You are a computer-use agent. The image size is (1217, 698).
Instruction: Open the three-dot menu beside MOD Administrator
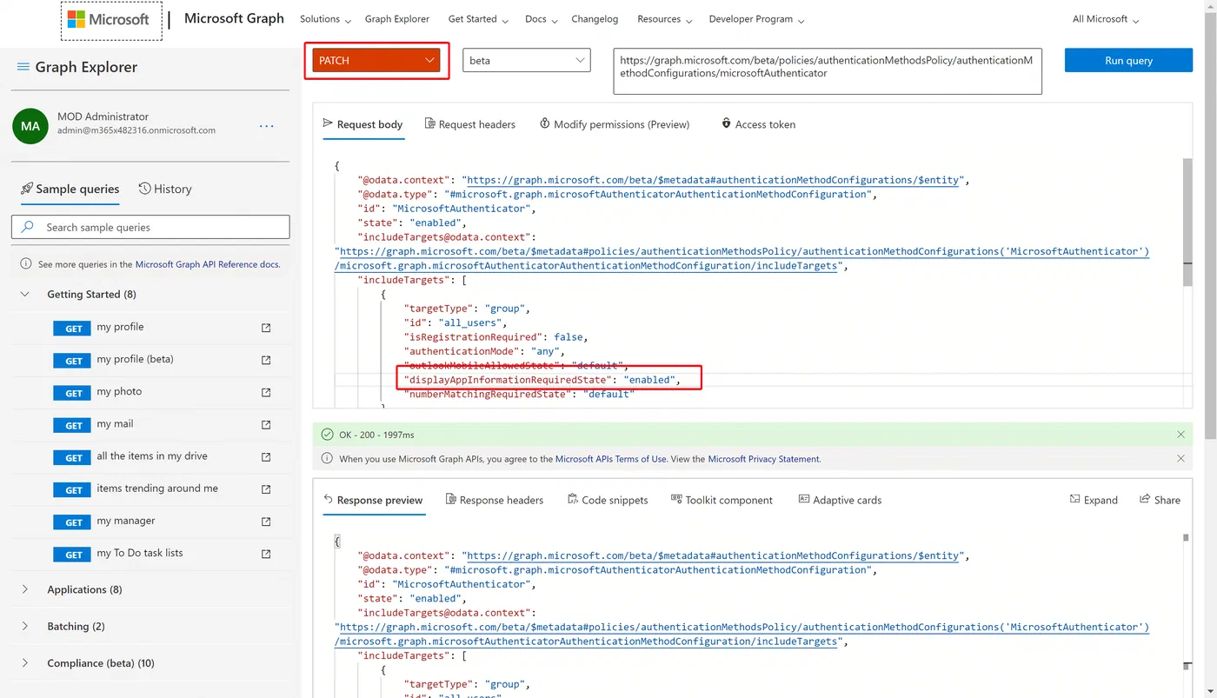point(267,126)
